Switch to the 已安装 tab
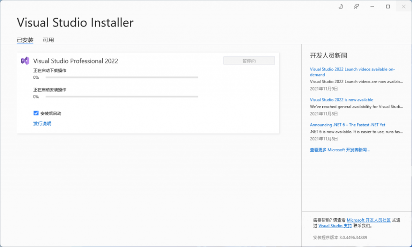 [x=25, y=40]
